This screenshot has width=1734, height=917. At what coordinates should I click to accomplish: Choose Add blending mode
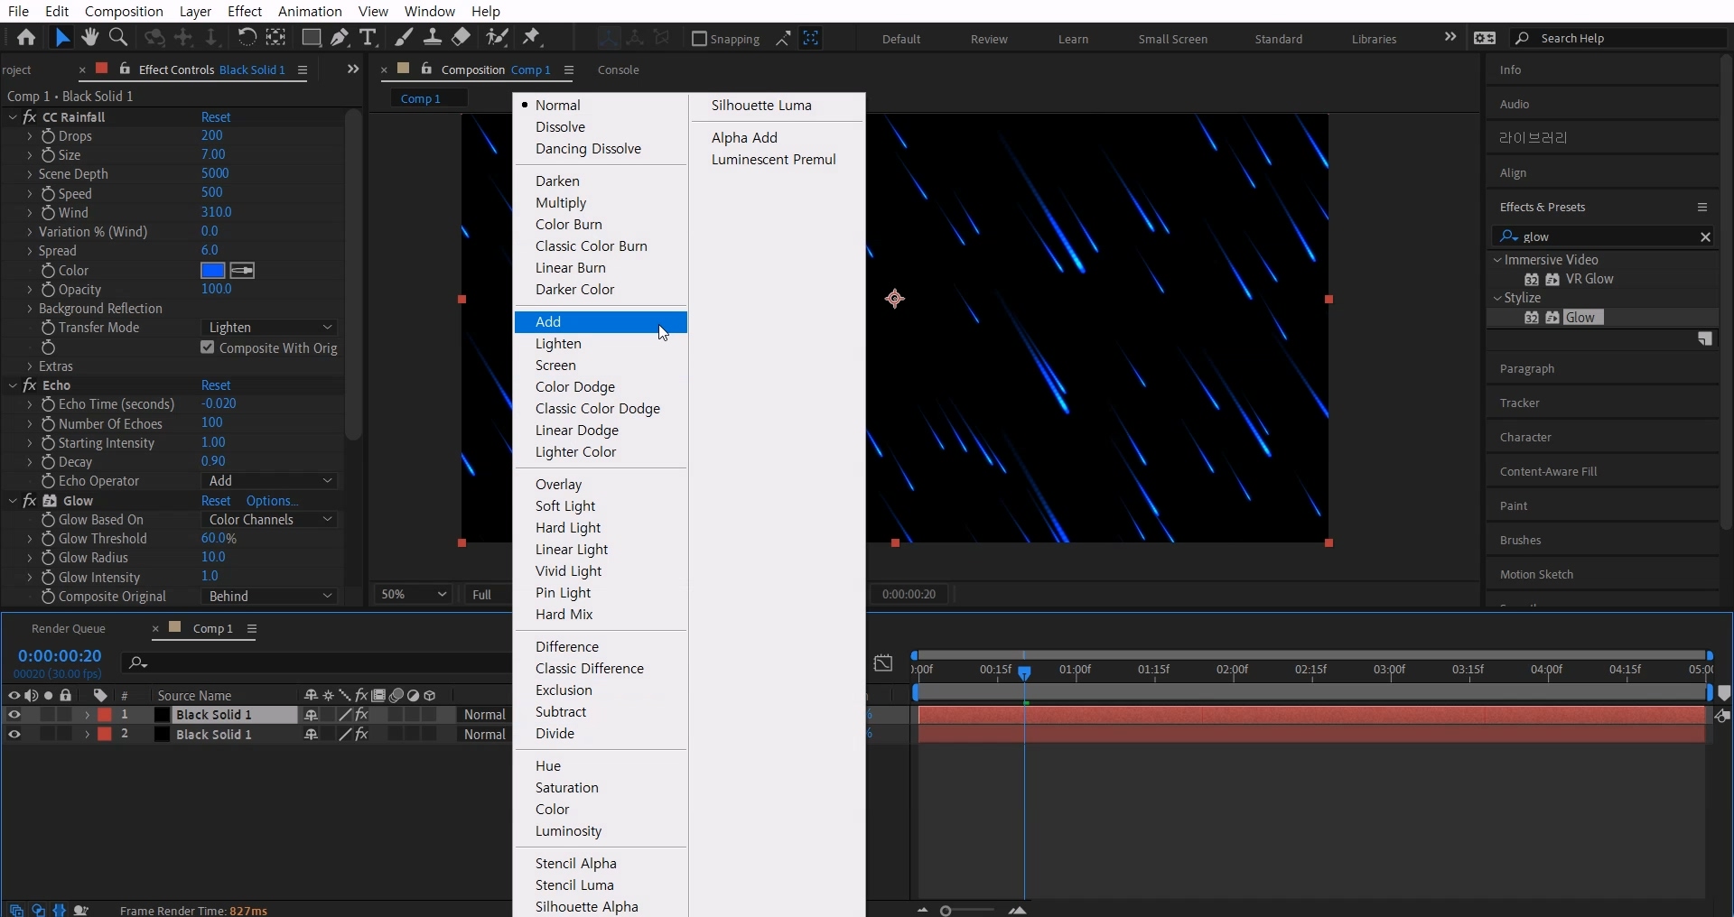pos(601,322)
